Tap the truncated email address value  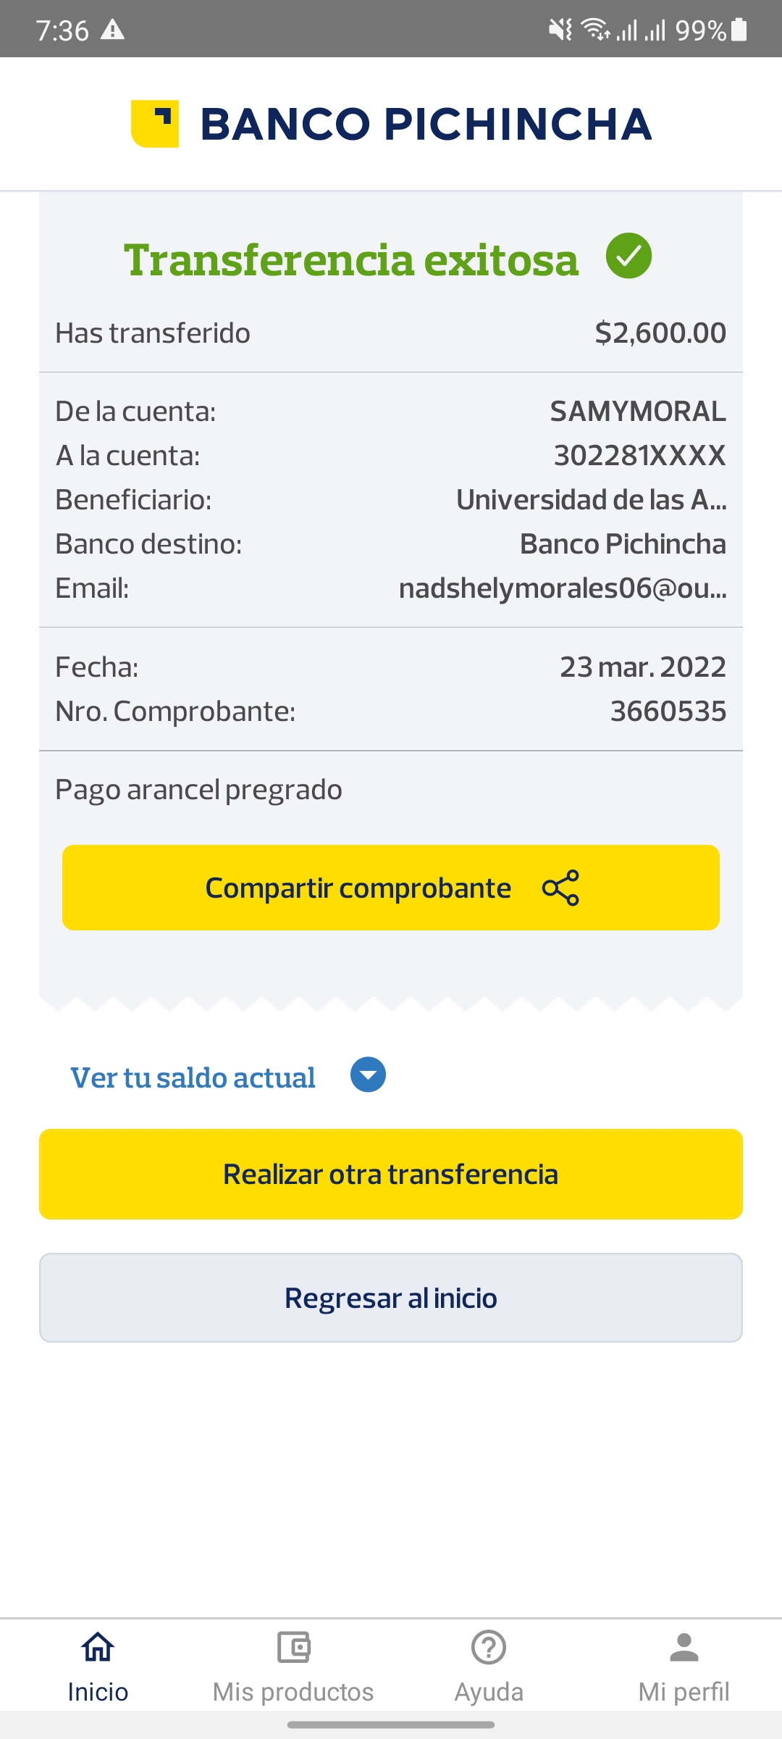pos(563,588)
